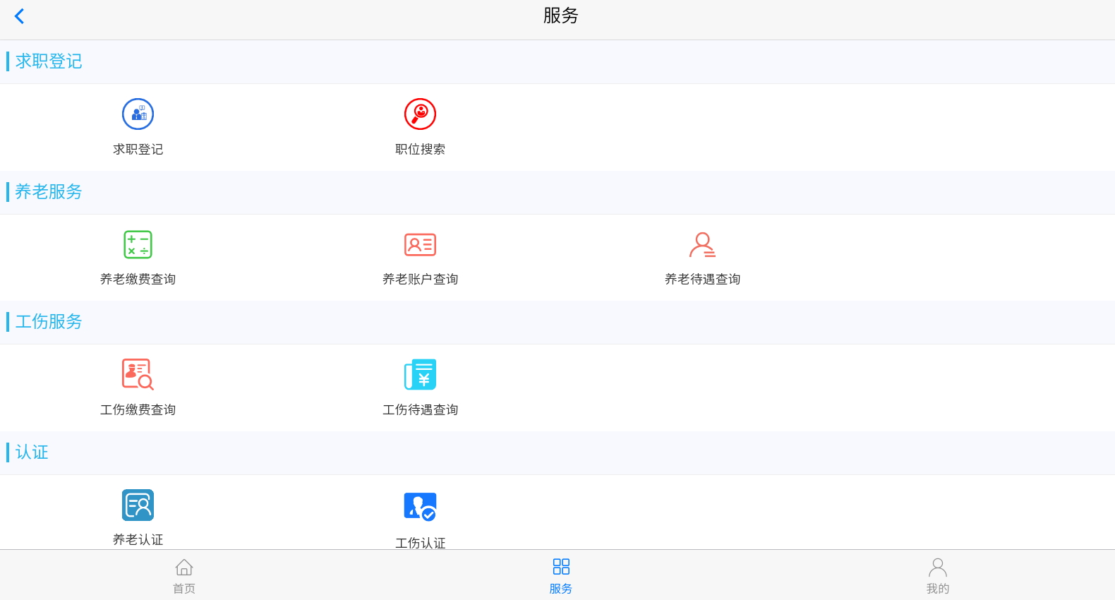
Task: Click the 服务 page title
Action: [561, 16]
